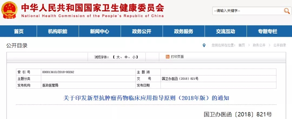Click the orange print page icon
Viewport: 292px width, 119px height.
tap(168, 57)
